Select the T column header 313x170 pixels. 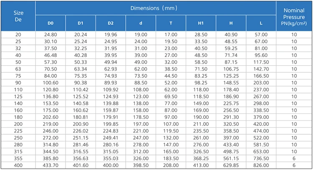click(x=171, y=22)
